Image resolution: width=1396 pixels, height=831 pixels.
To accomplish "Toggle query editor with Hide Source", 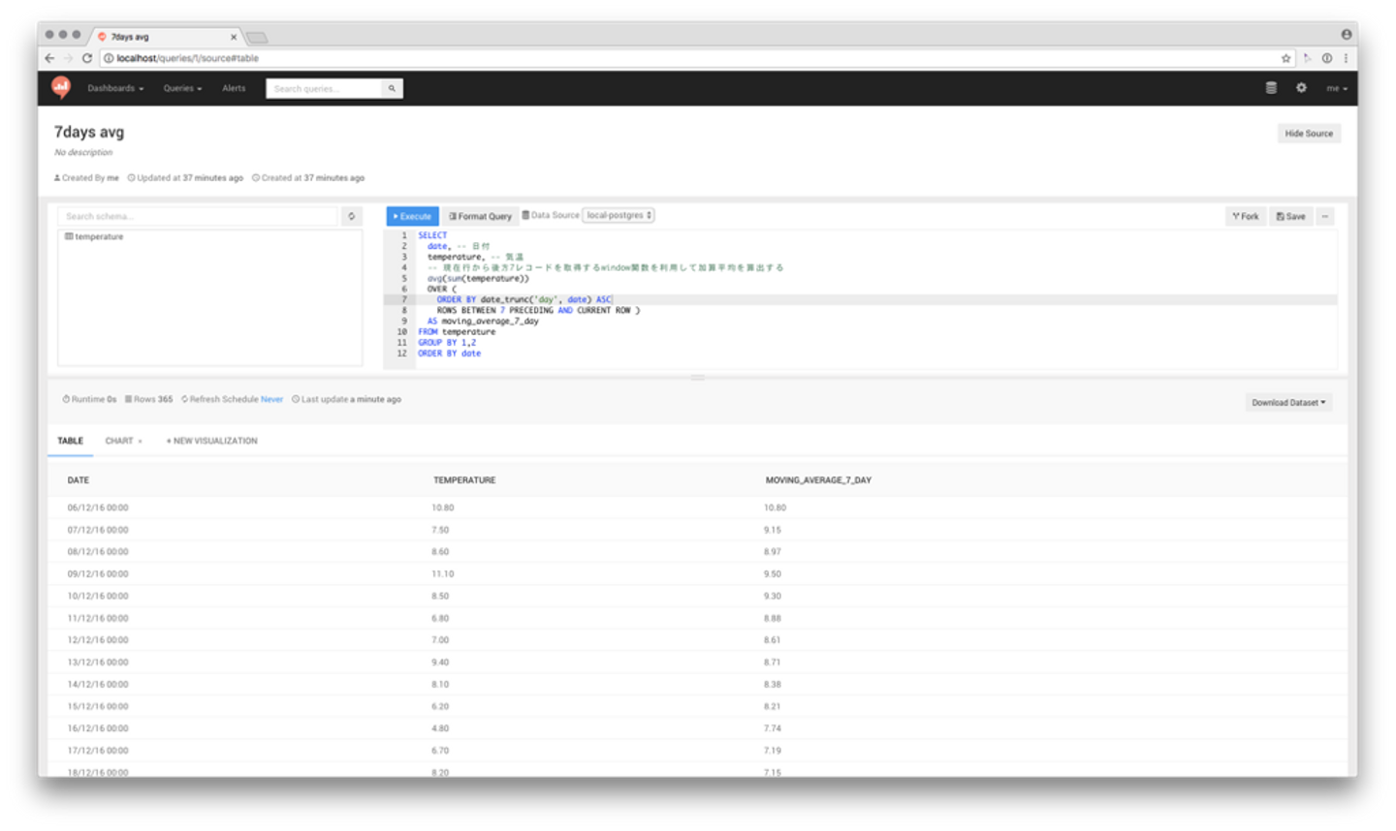I will pyautogui.click(x=1308, y=134).
